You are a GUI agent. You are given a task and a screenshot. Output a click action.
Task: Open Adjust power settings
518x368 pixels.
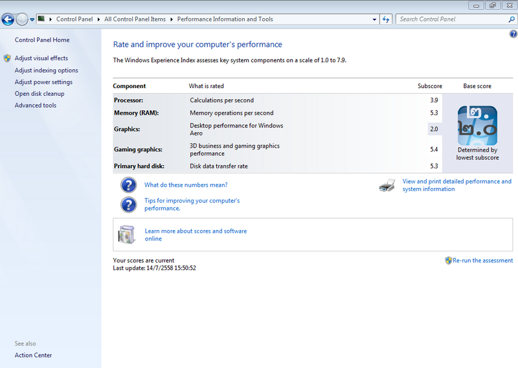point(43,82)
